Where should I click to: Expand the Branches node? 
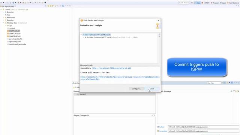[x=3, y=12]
